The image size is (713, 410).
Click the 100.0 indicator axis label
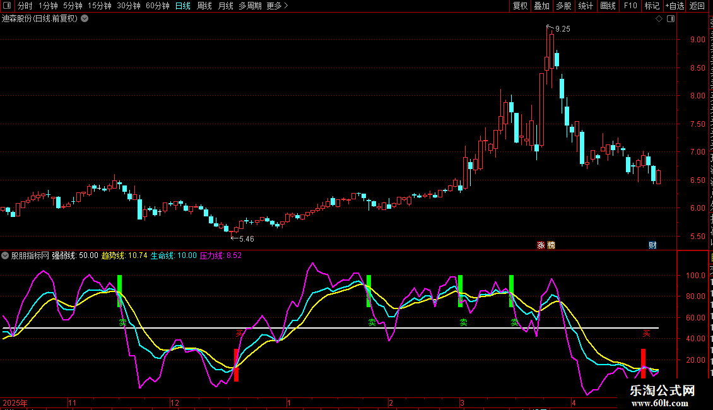pos(696,275)
